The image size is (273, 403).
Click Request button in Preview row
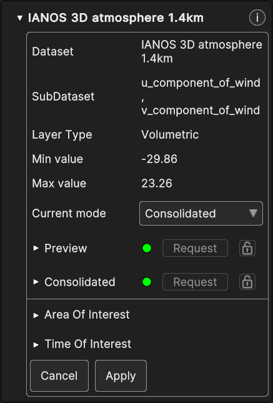click(x=195, y=248)
